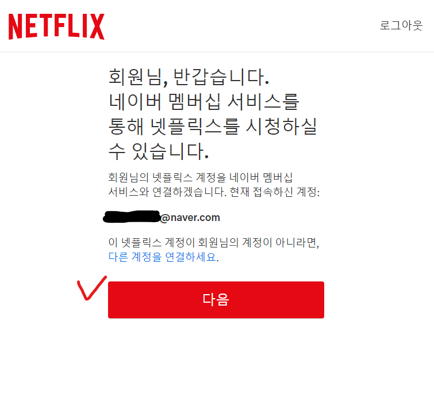This screenshot has height=400, width=434.
Task: Click the heading line 네이버 멤버십 서비스를
Action: [203, 101]
